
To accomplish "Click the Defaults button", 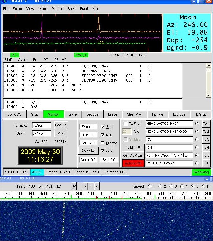I will point(88,151).
